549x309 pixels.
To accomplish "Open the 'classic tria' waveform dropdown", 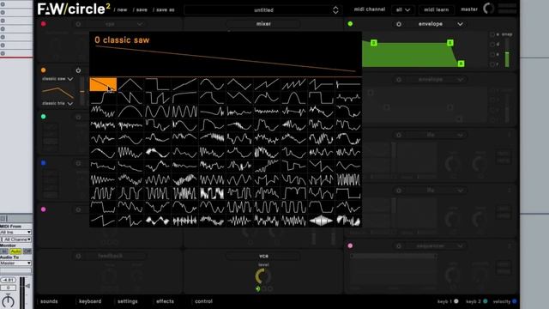I will coord(57,103).
